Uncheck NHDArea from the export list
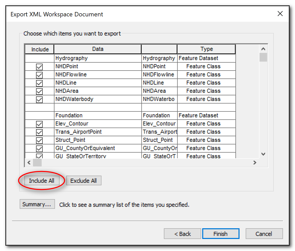Viewport: 295px width, 251px height. (x=39, y=91)
